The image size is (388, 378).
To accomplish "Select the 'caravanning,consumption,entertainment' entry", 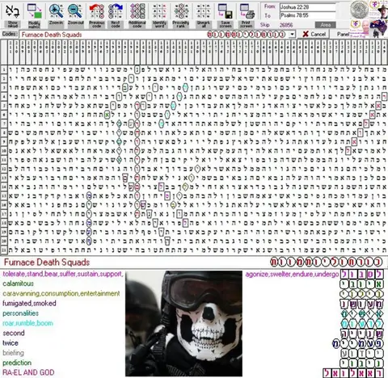I will [61, 293].
